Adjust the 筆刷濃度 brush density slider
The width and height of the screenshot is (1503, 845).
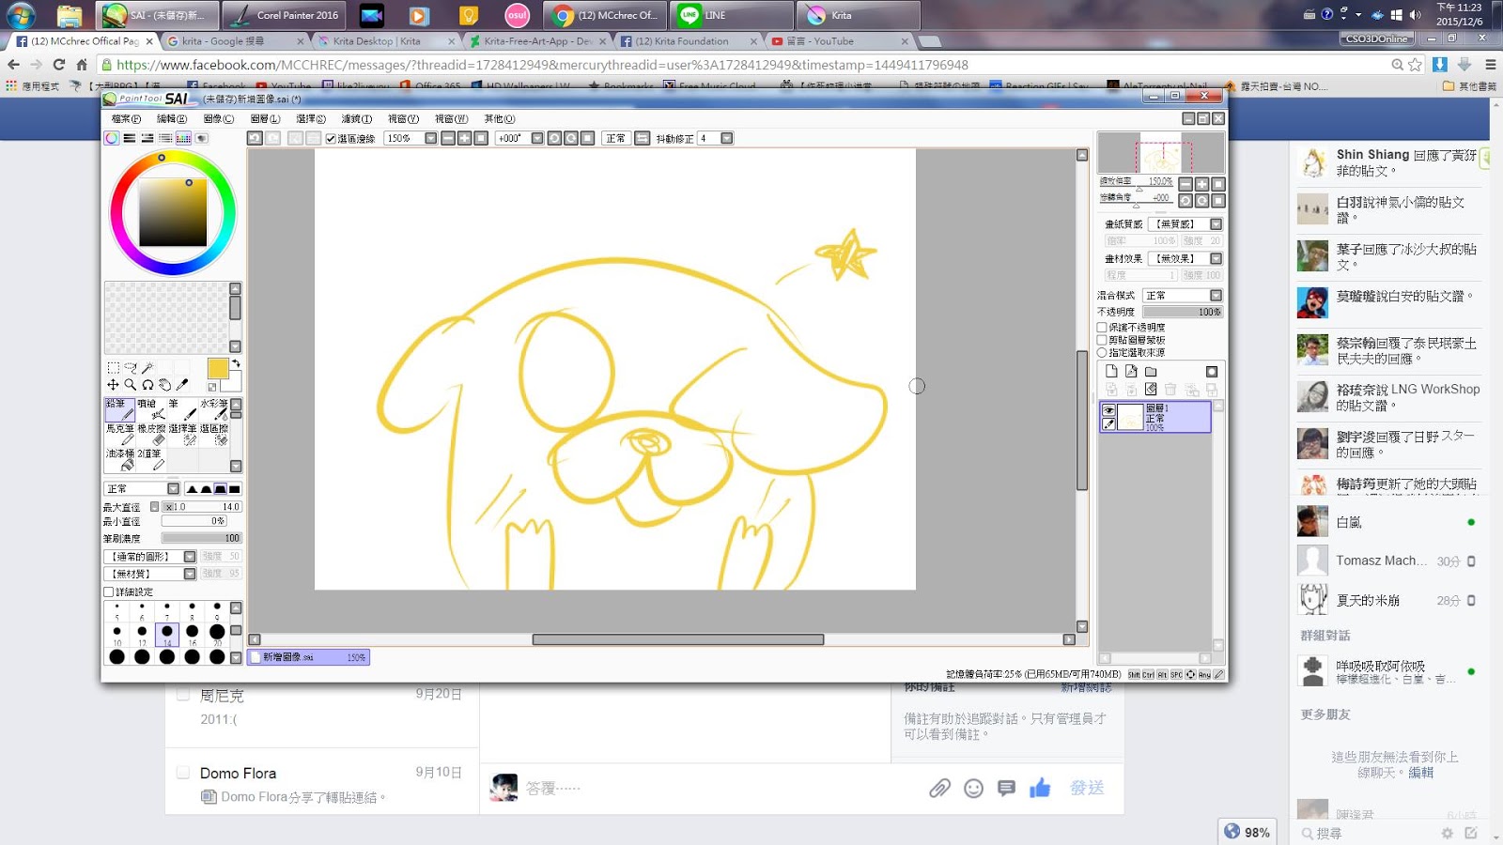tap(201, 538)
